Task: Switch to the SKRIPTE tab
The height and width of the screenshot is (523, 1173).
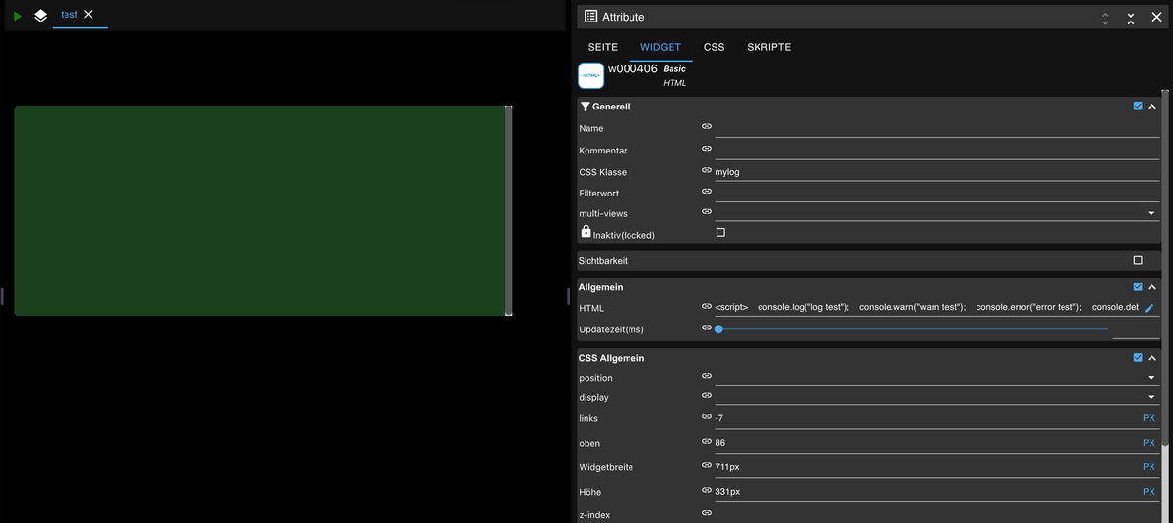Action: click(768, 47)
